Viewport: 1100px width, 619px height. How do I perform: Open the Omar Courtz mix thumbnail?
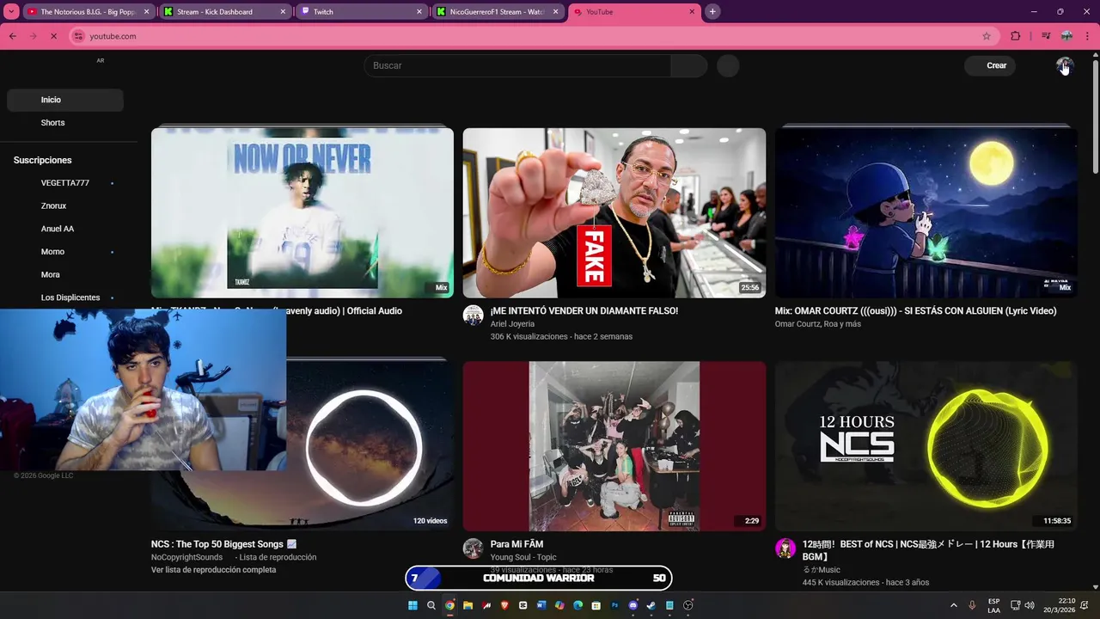[926, 212]
